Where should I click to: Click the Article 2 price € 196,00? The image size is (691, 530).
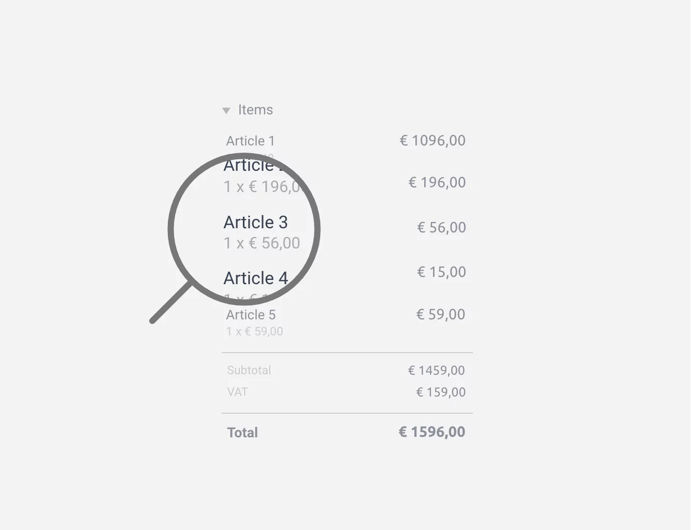[x=437, y=182]
